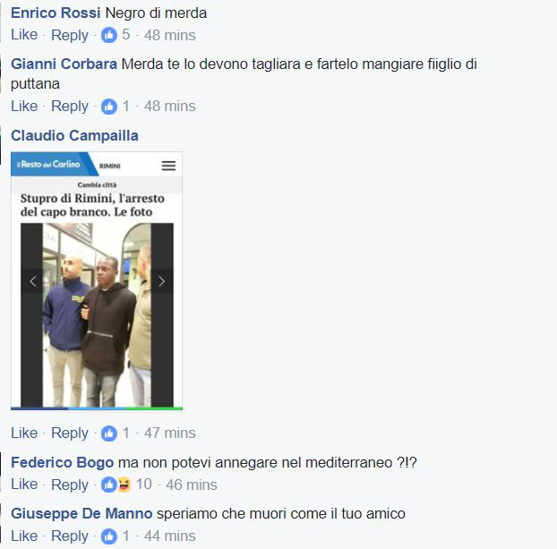Click thumbs-up reaction icon under Claudio Campailla image

click(x=109, y=433)
